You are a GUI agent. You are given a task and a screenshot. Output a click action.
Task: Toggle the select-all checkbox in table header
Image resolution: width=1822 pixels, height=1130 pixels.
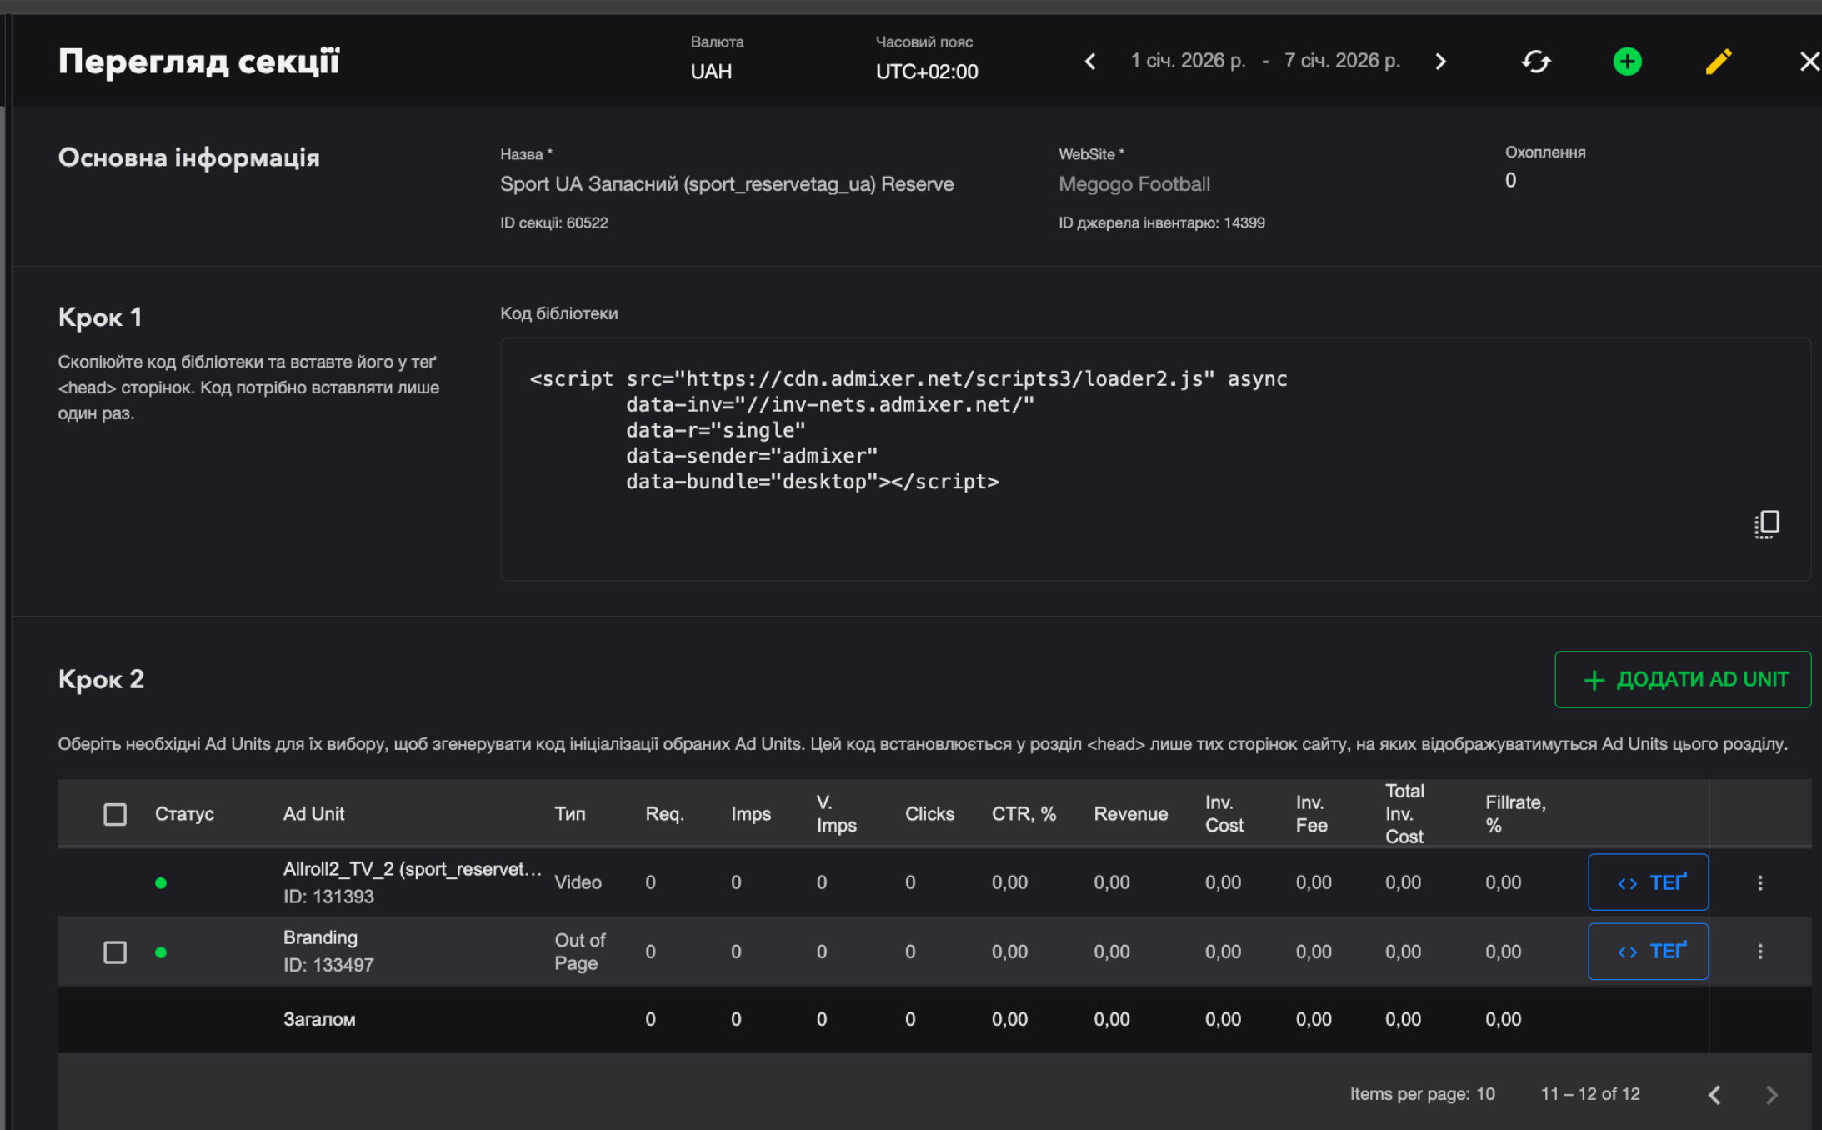tap(115, 814)
